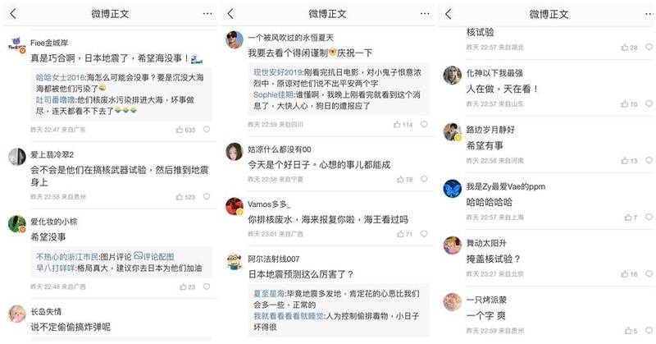This screenshot has width=656, height=344.
Task: Open the 夏至星海 username link
Action: [x=269, y=294]
